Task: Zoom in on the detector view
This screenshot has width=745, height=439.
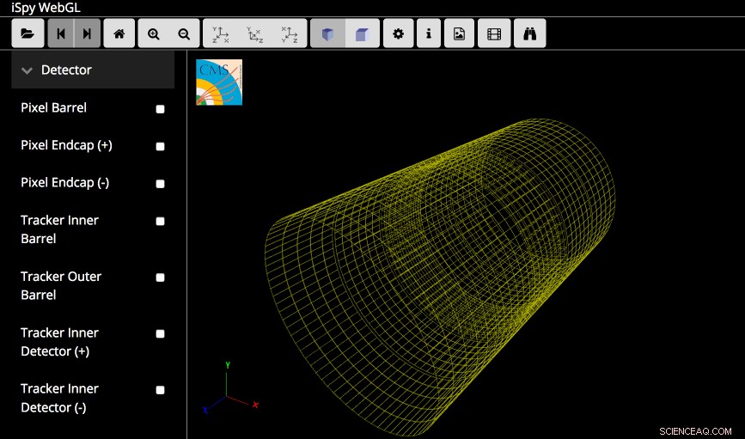Action: click(154, 34)
